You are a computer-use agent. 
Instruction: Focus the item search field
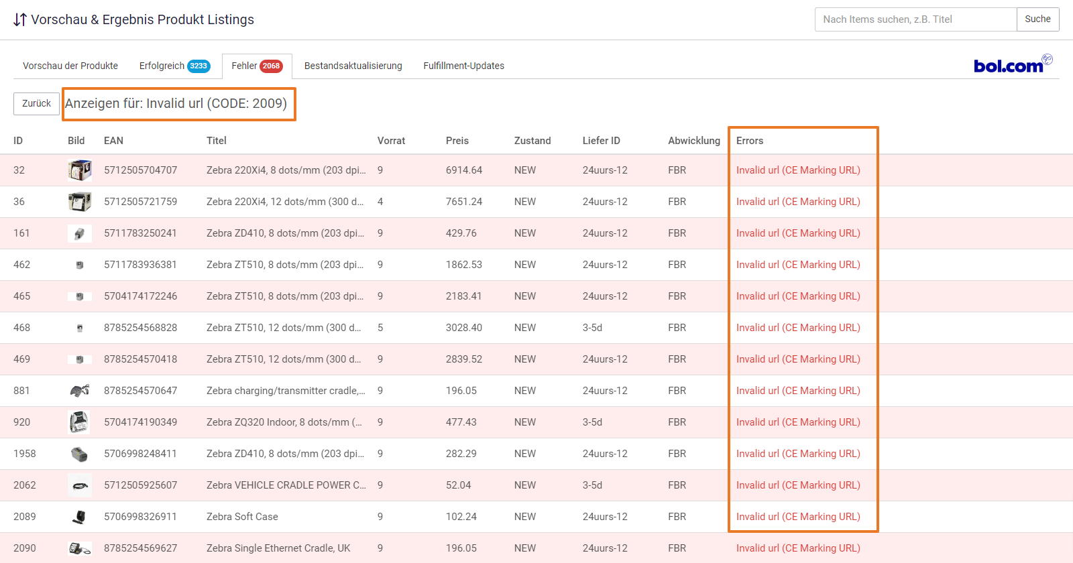(916, 19)
